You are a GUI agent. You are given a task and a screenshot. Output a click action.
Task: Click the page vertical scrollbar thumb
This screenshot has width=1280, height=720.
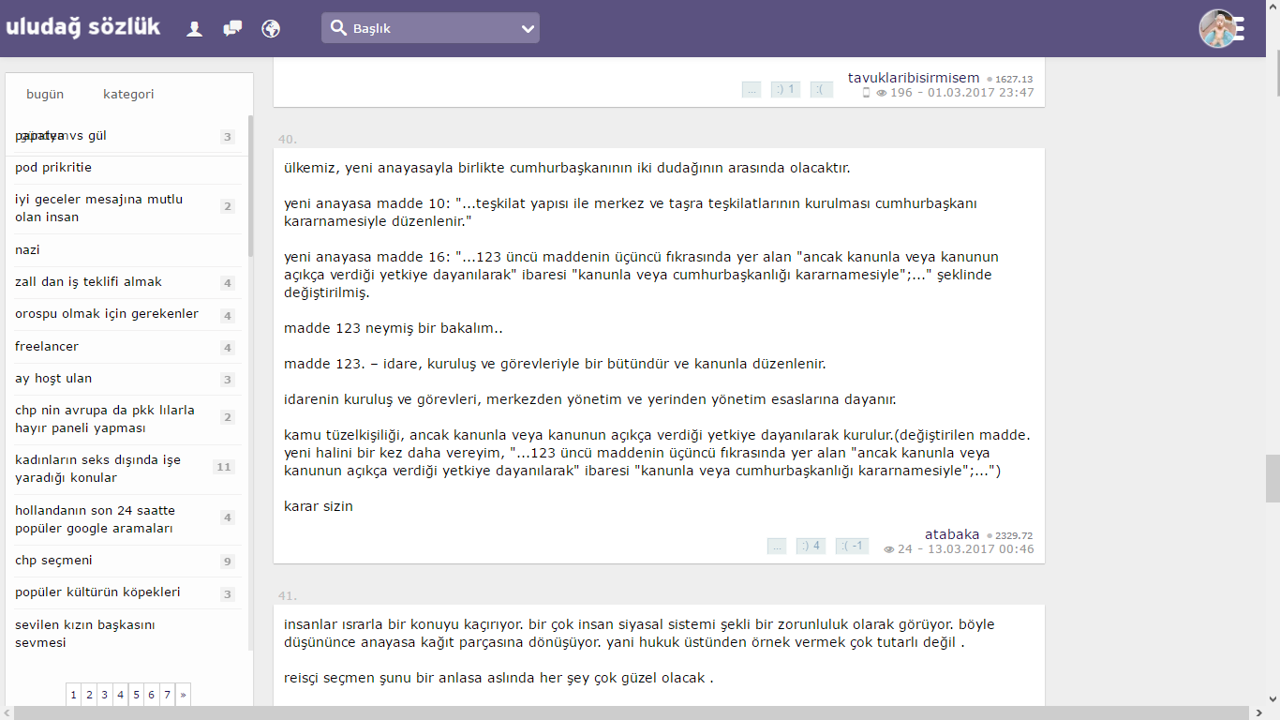(x=1273, y=478)
